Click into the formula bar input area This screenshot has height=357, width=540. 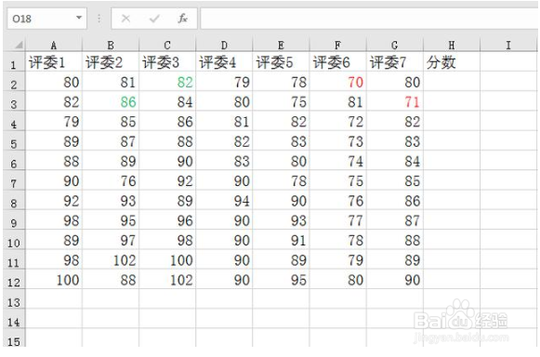tap(369, 19)
